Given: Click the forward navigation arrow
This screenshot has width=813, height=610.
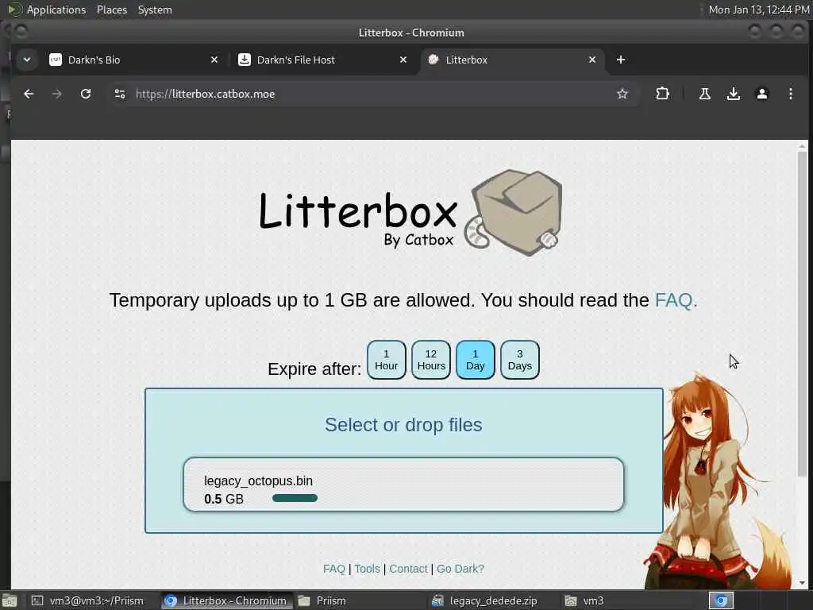Looking at the screenshot, I should coord(57,94).
